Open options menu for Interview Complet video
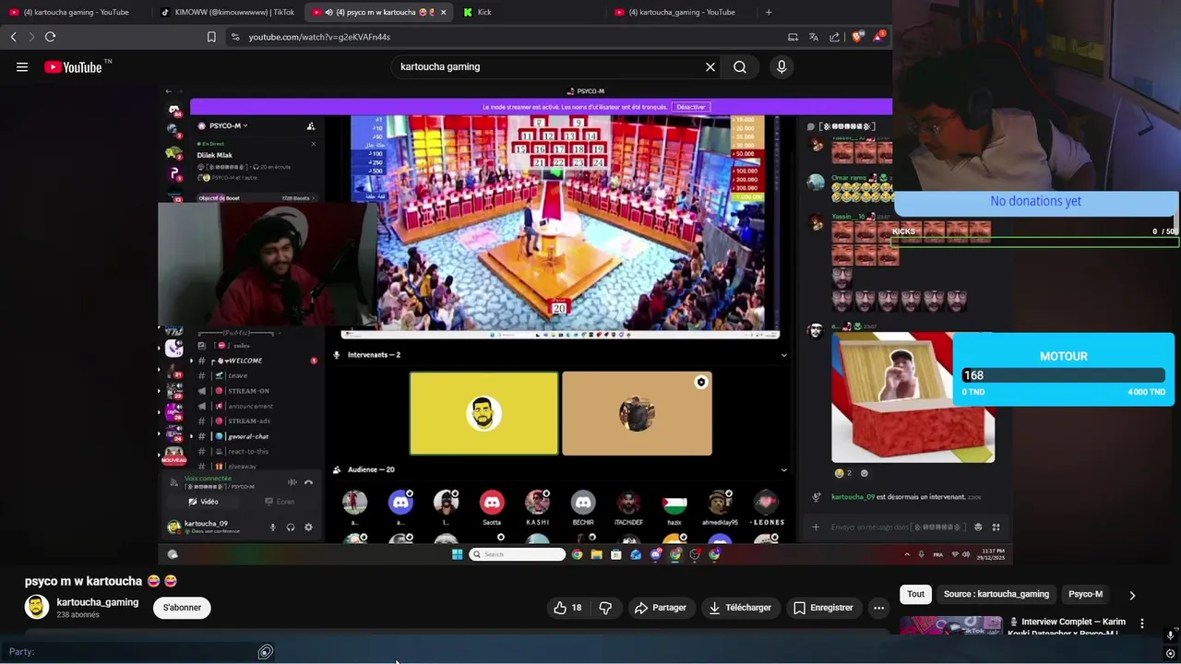The height and width of the screenshot is (664, 1181). point(1142,623)
